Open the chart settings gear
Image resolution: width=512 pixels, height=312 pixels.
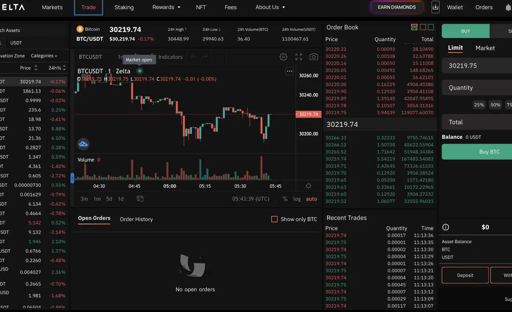(x=283, y=57)
